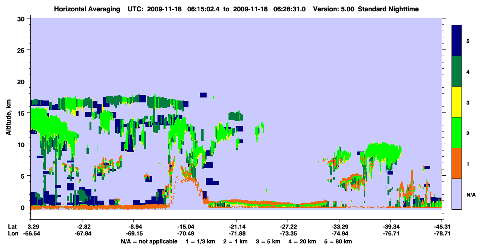491x252 pixels.
Task: Click the latitude value -2.82
Action: coord(82,226)
